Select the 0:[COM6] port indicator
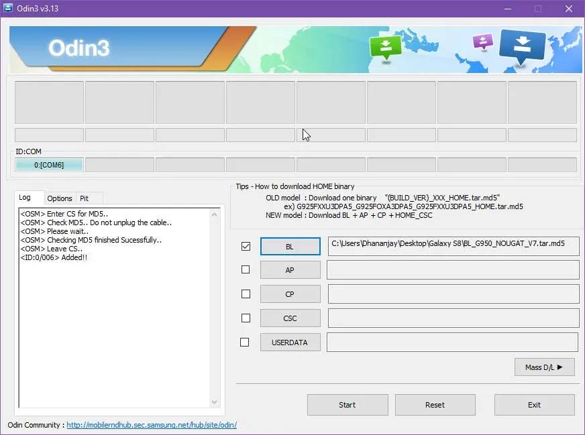585x435 pixels. [49, 165]
